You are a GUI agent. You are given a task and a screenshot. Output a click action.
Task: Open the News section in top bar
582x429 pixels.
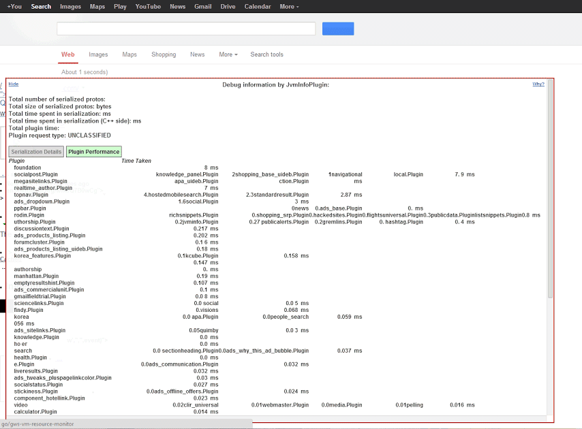point(177,6)
